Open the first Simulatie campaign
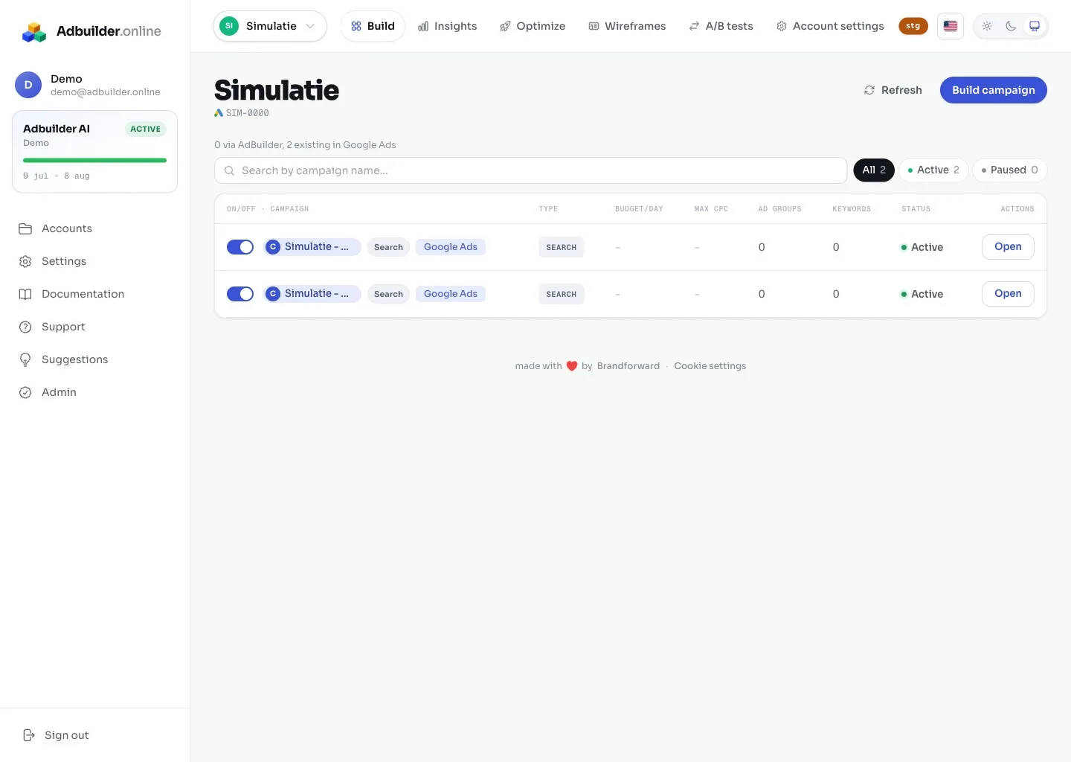This screenshot has height=762, width=1071. click(x=1008, y=247)
